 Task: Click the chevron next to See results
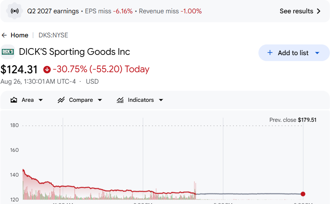pos(318,11)
